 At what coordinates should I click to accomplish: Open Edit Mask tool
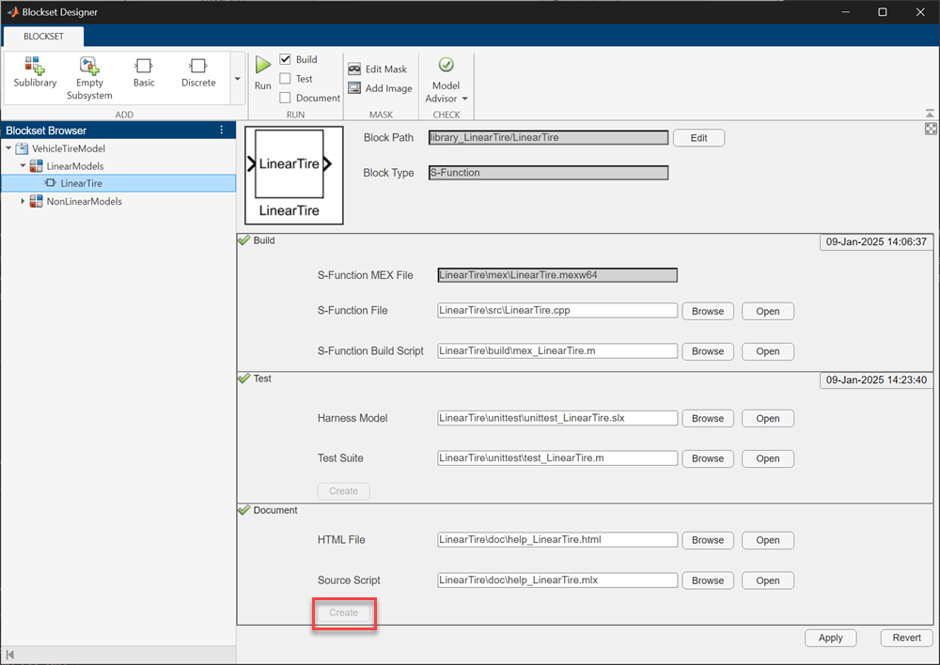(x=378, y=70)
